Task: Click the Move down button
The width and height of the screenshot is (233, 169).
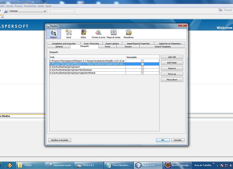Action: pos(172,80)
